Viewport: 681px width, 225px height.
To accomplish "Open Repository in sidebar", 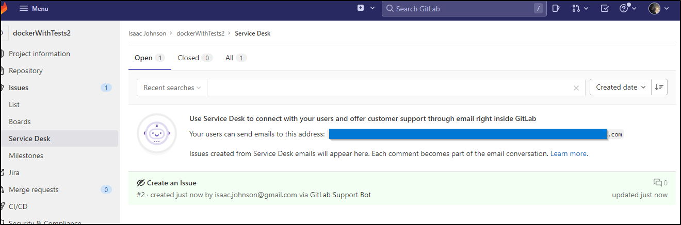I will click(x=26, y=71).
